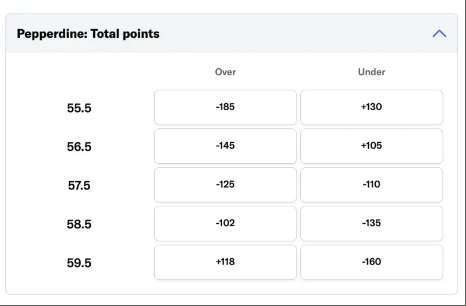Add Under 57.5 at -110 to betslip

tap(372, 185)
